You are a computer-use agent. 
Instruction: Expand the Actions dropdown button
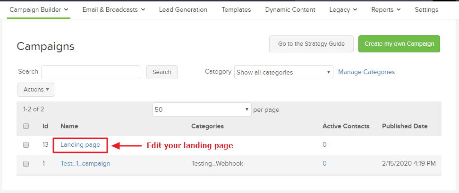pyautogui.click(x=36, y=90)
